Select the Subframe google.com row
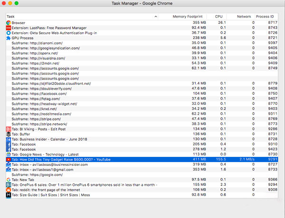Image resolution: width=285 pixels, height=218 pixels. [142, 175]
